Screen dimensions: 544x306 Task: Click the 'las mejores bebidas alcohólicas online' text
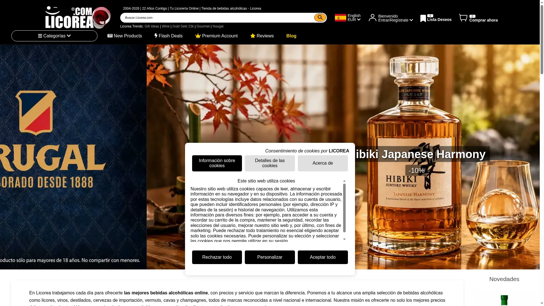pos(166,293)
